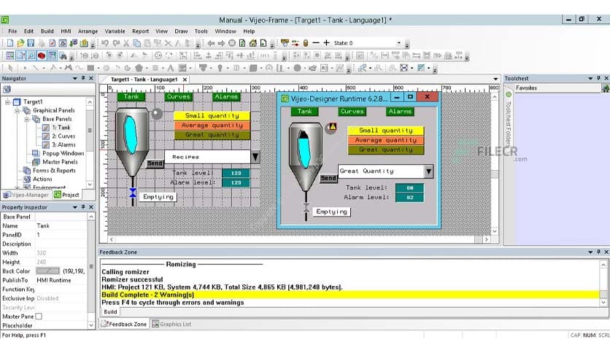Click the Cut scissors icon

126,43
